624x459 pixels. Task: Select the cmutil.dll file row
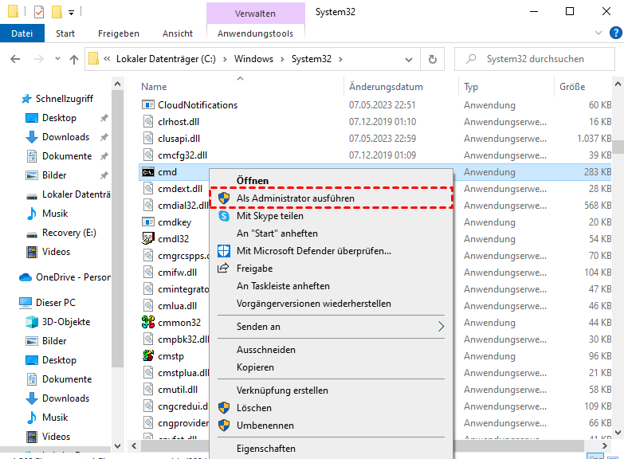tap(175, 390)
